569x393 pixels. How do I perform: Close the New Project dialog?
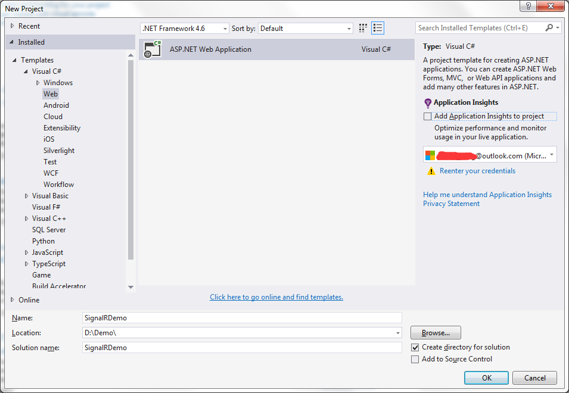pos(551,6)
